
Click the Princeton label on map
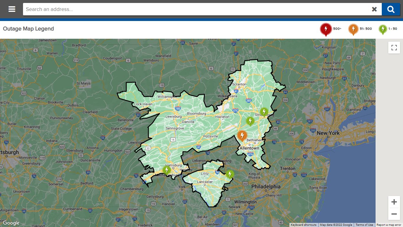pyautogui.click(x=293, y=159)
